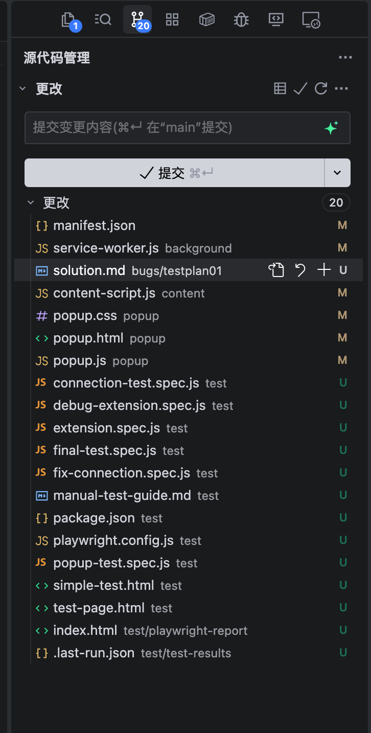Collapse the 更改 changes group with 20 files

click(31, 203)
